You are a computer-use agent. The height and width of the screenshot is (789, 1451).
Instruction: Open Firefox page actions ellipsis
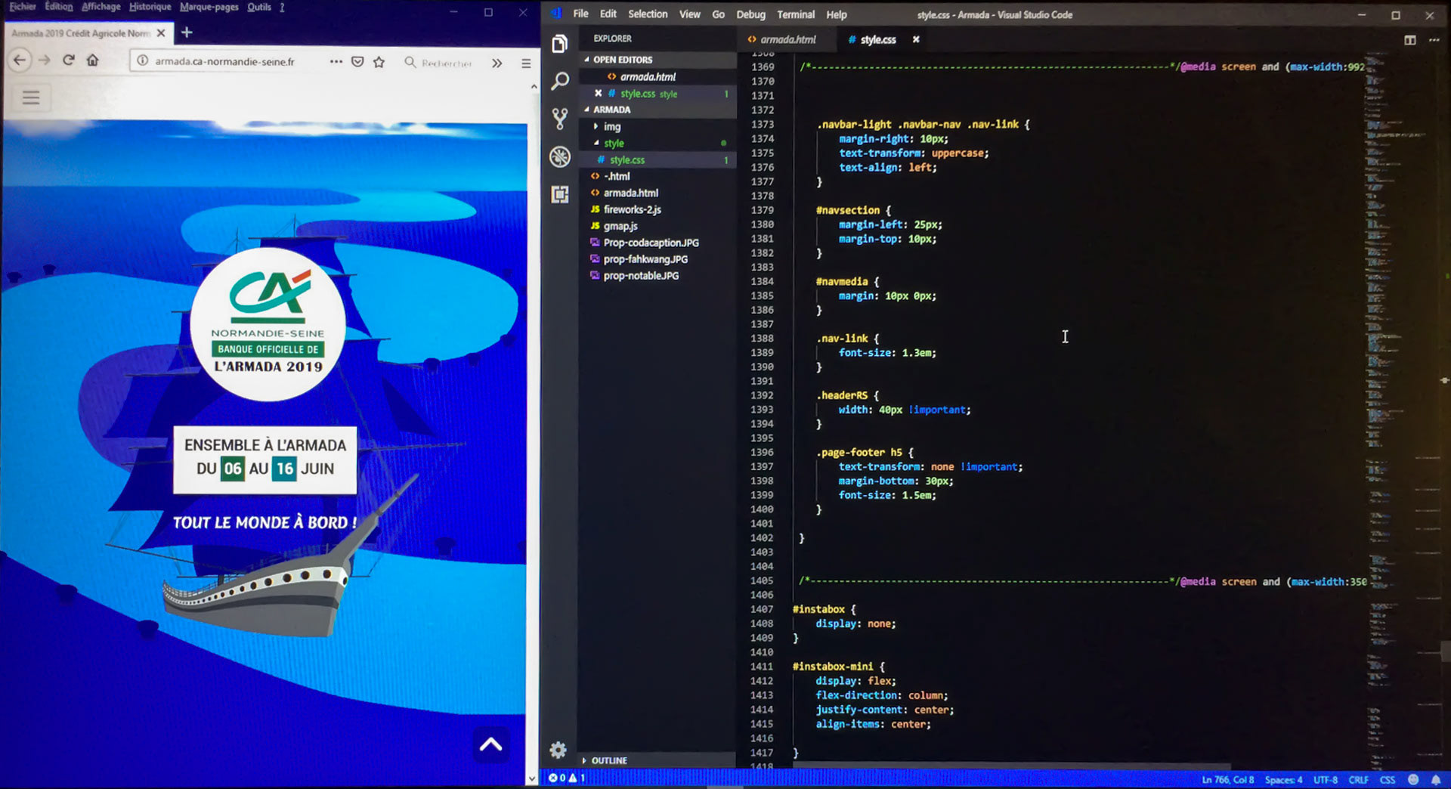336,61
